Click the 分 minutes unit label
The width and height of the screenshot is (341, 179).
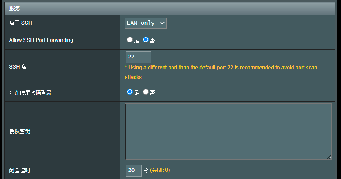click(146, 171)
